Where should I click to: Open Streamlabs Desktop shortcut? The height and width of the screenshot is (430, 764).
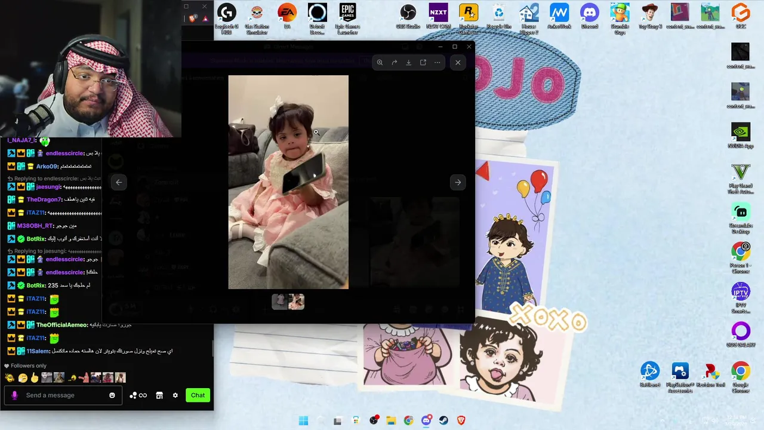point(741,218)
